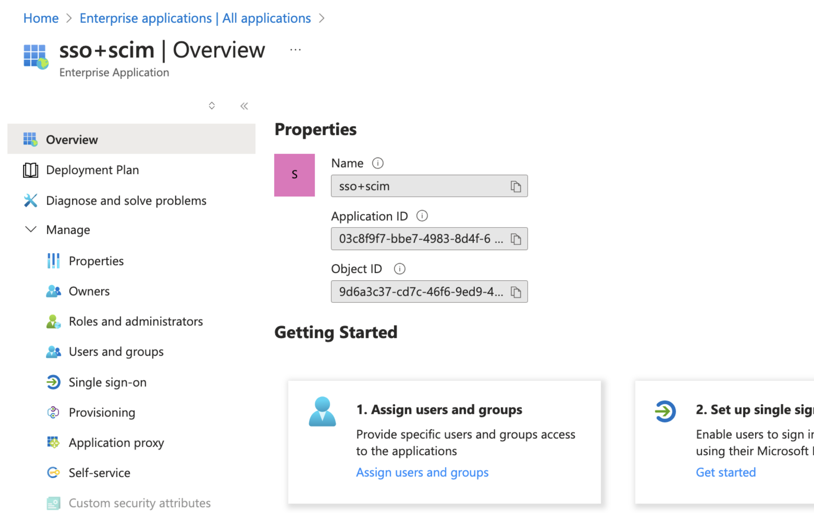Click the '1. Assign users and groups' heading
Screen dimensions: 814x515
coord(439,410)
